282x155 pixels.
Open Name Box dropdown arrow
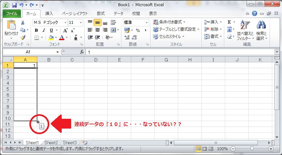click(57, 52)
